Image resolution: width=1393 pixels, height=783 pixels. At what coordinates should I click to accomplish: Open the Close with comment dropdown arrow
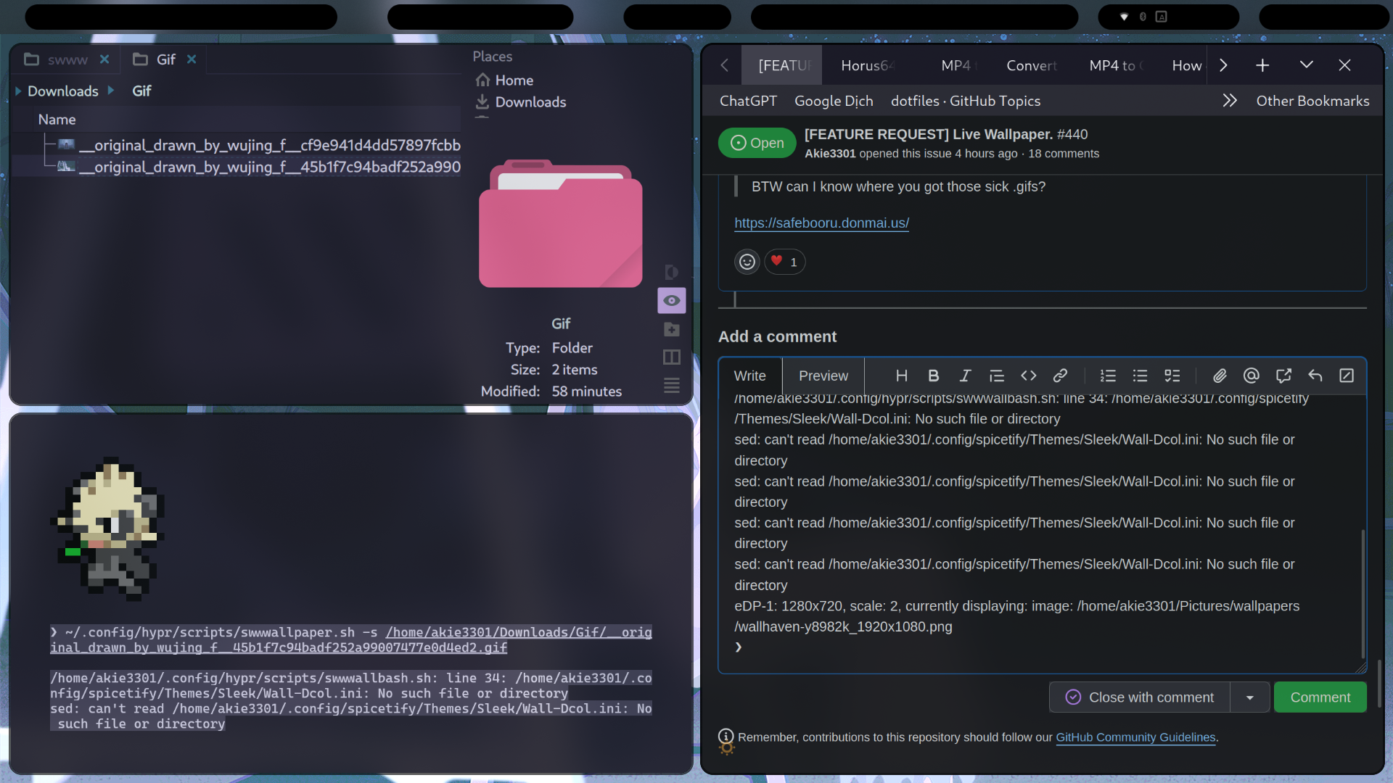[x=1249, y=697]
